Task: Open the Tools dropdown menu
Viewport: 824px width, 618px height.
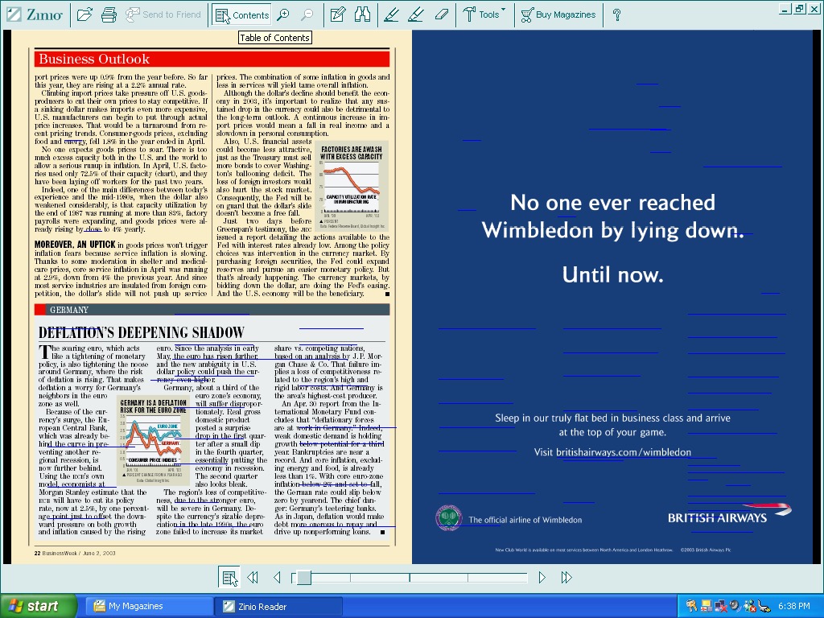Action: pyautogui.click(x=484, y=14)
